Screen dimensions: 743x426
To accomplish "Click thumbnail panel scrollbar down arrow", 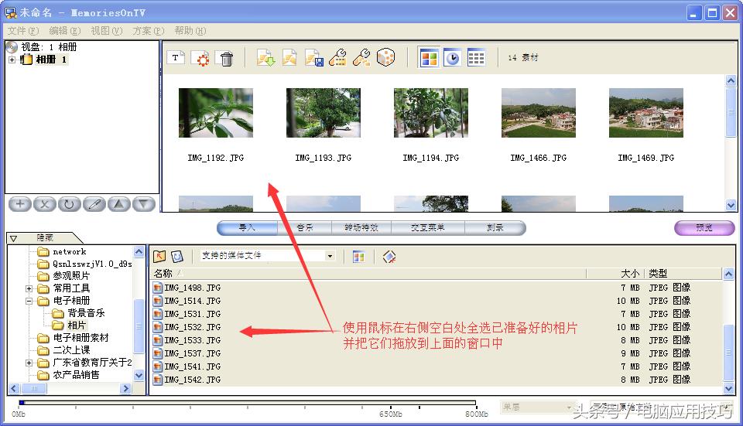I will point(731,206).
